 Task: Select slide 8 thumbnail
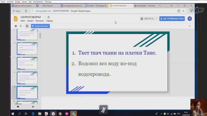(x=27, y=78)
